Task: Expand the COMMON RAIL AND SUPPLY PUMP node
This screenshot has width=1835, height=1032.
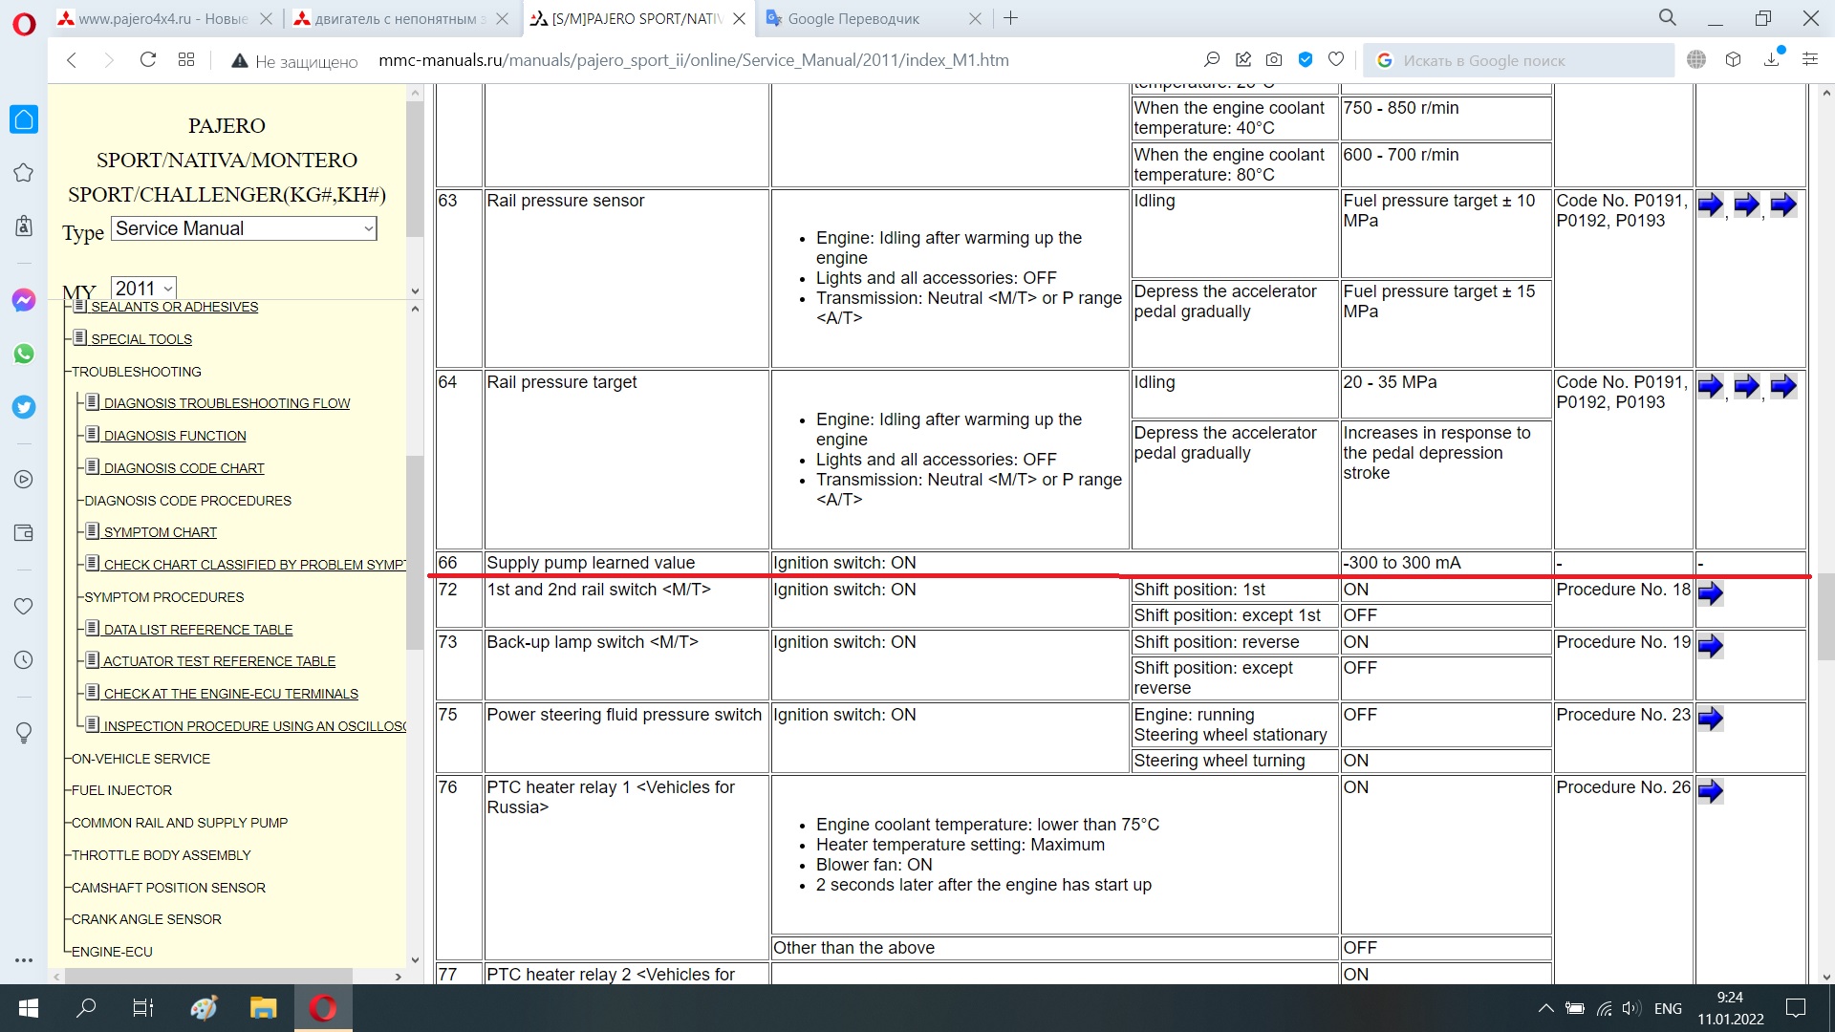Action: (x=179, y=823)
